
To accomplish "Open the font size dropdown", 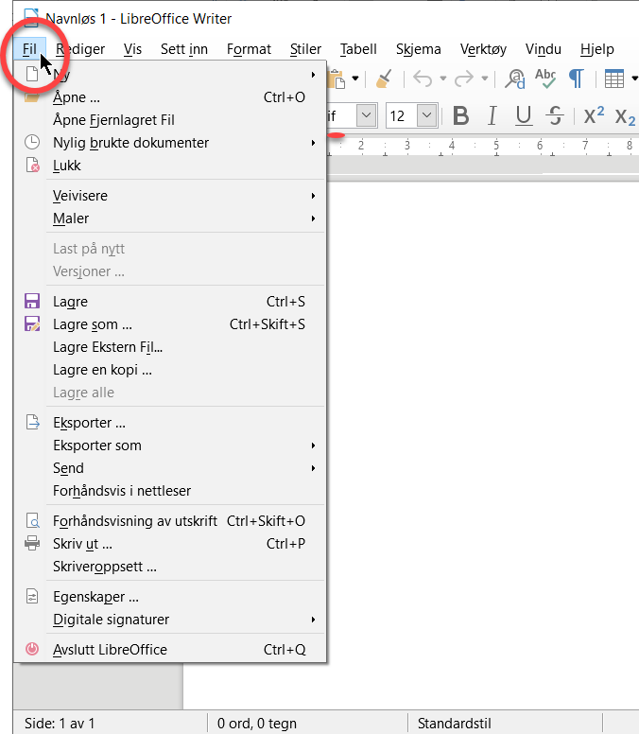I will coord(426,115).
